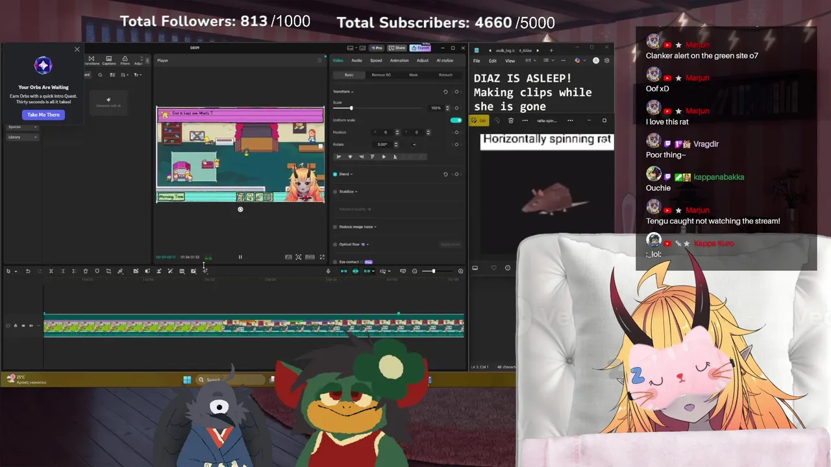Click the timeline zoom slider handle
831x467 pixels.
tap(434, 271)
